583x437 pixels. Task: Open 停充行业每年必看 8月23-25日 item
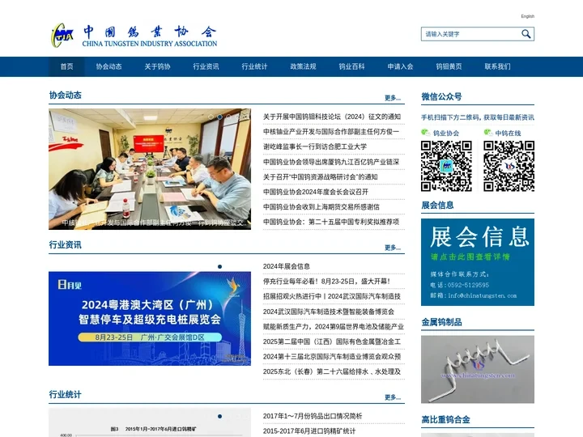click(x=326, y=282)
